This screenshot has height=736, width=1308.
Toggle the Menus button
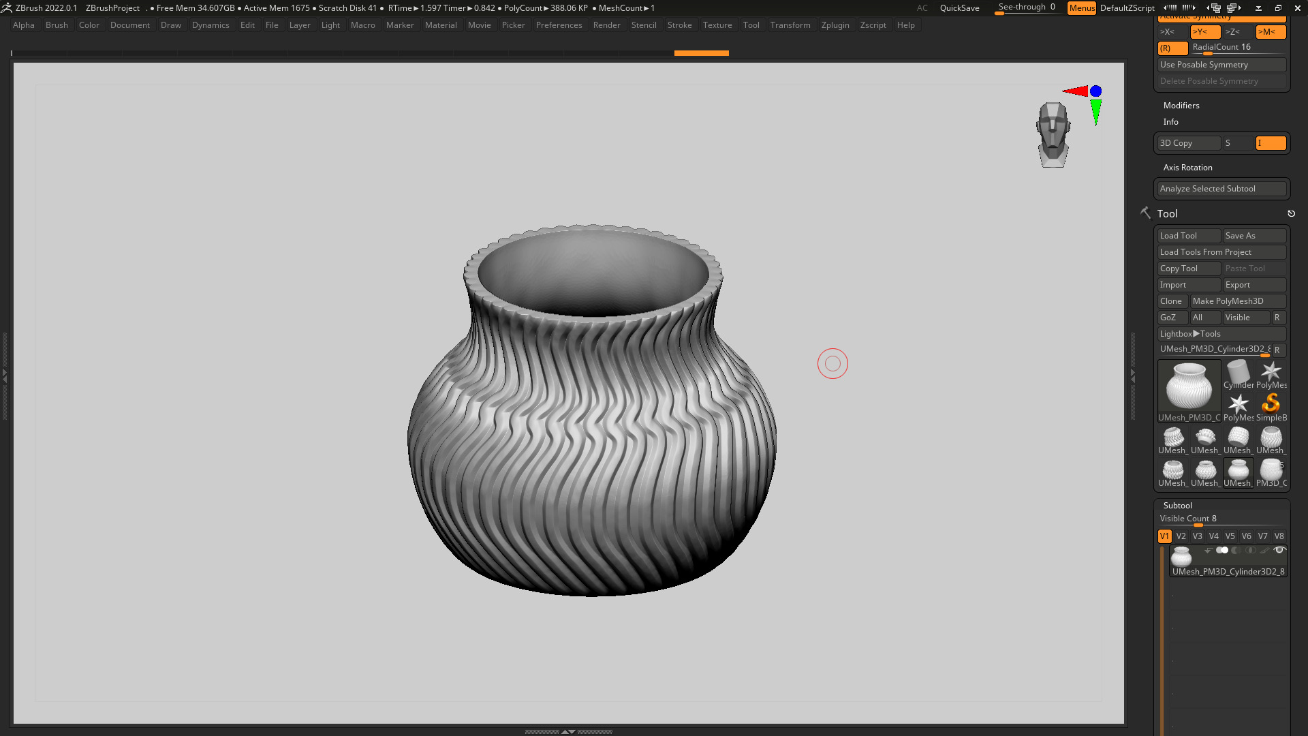pos(1082,8)
